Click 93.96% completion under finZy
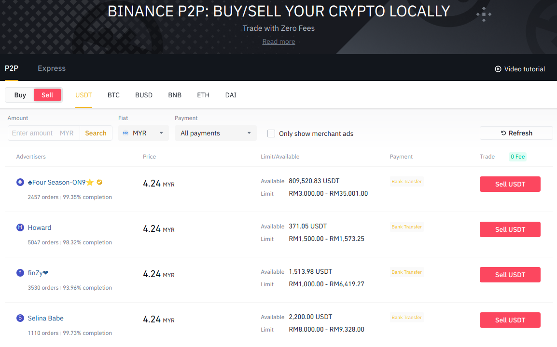The height and width of the screenshot is (347, 557). click(87, 288)
